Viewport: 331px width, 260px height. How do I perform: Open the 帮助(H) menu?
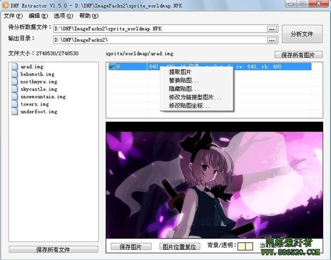89,16
